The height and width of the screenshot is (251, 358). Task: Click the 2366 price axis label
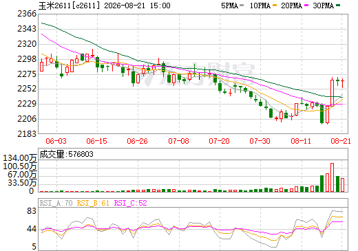[27, 14]
